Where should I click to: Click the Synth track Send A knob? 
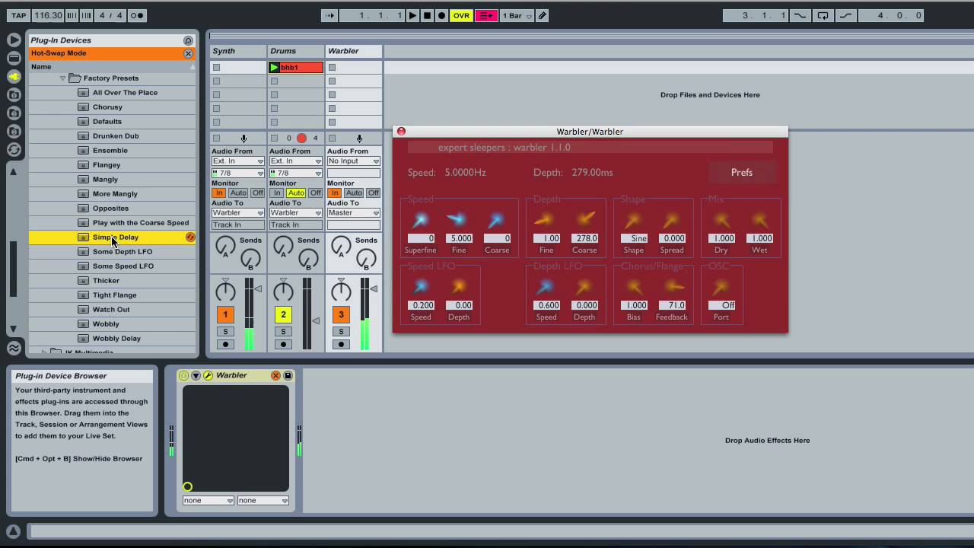(225, 245)
